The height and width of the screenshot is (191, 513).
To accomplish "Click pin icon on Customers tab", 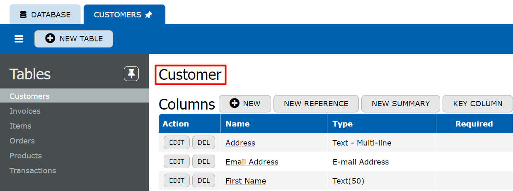I will click(x=149, y=15).
